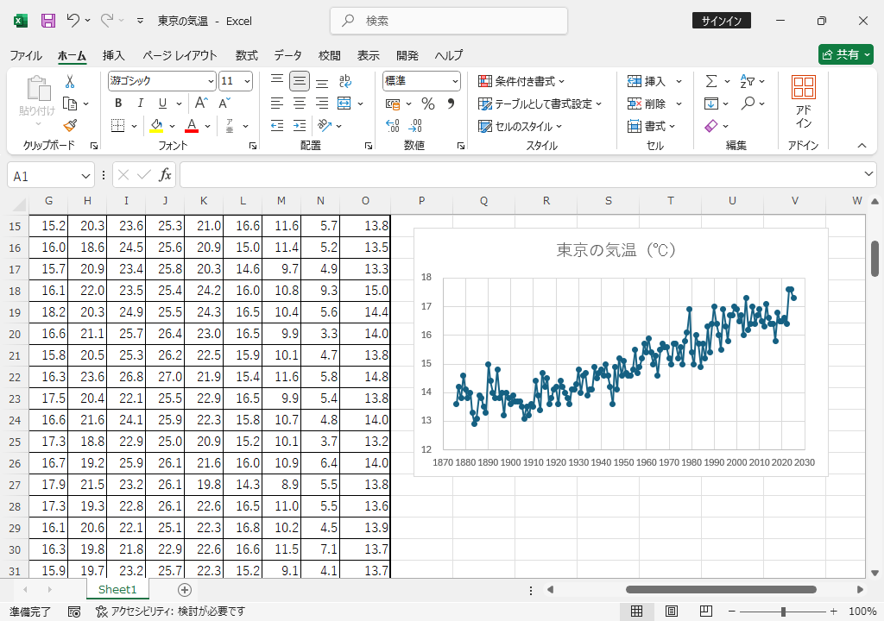Viewport: 884px width, 621px height.
Task: Open number format dropdown 標準
Action: (454, 82)
